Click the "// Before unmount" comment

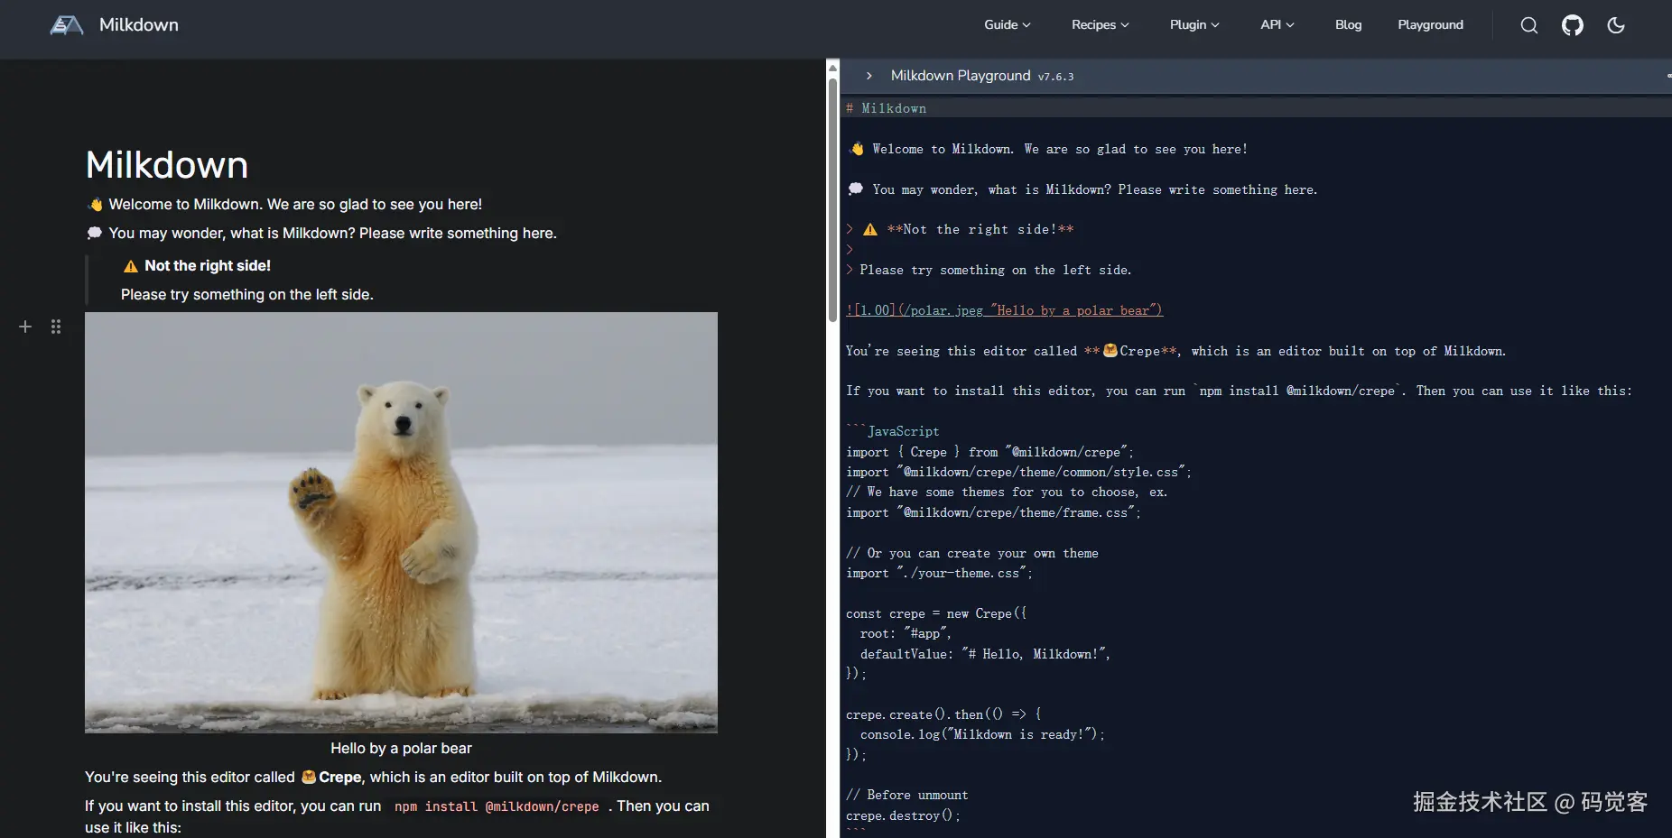[x=907, y=795]
